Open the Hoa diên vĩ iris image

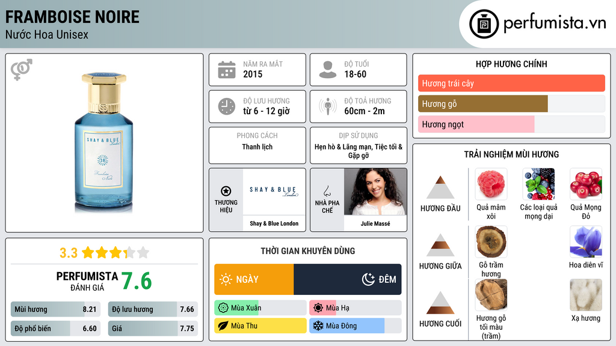point(586,241)
